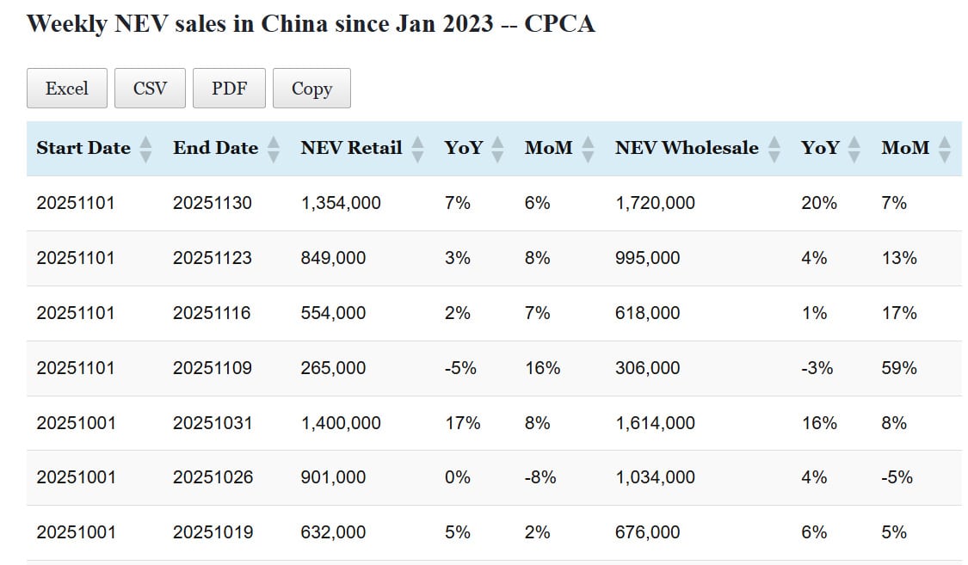
Task: Export the table to PDF
Action: (x=229, y=89)
